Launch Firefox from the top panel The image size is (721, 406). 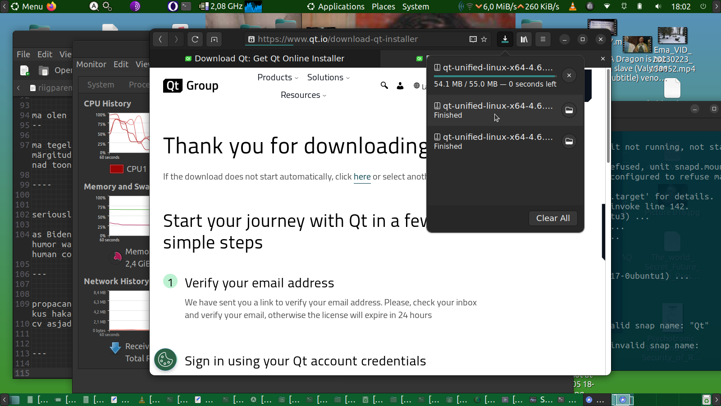coord(51,6)
